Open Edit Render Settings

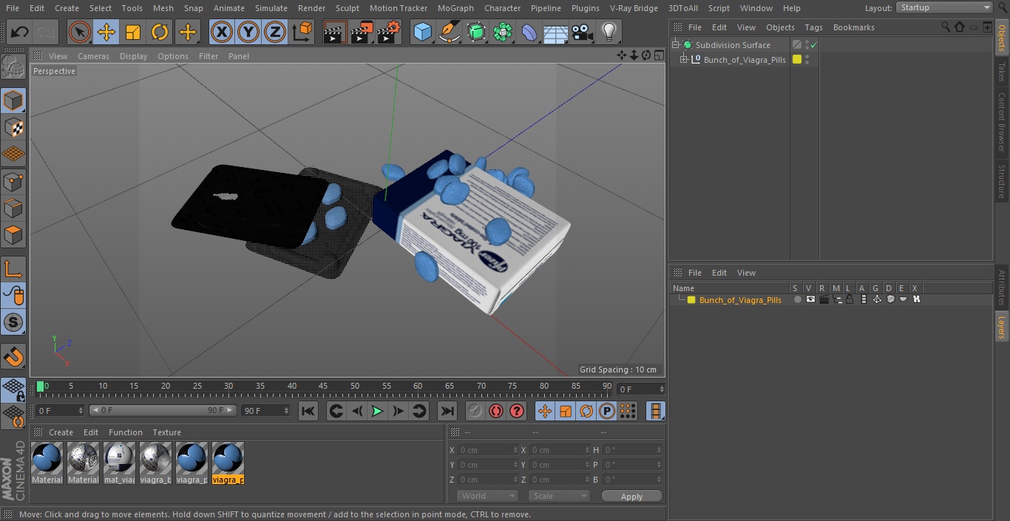coord(389,32)
